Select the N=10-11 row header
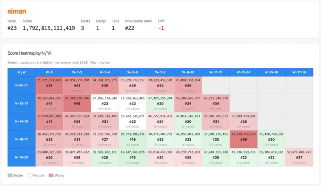This screenshot has width=321, height=186. point(22,85)
